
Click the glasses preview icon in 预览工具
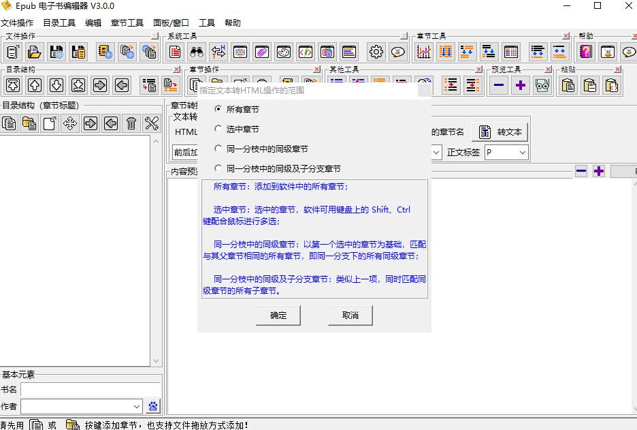(542, 85)
